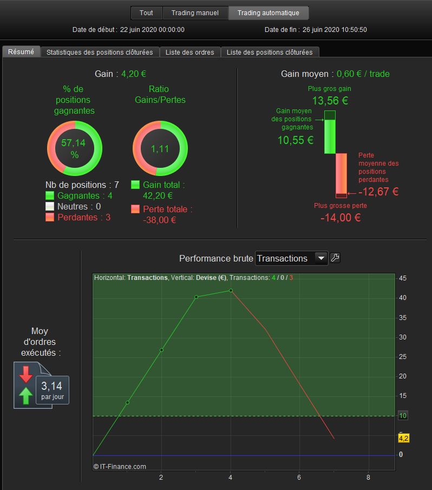The height and width of the screenshot is (490, 432).
Task: Click the green 10 axis level label
Action: pyautogui.click(x=403, y=416)
